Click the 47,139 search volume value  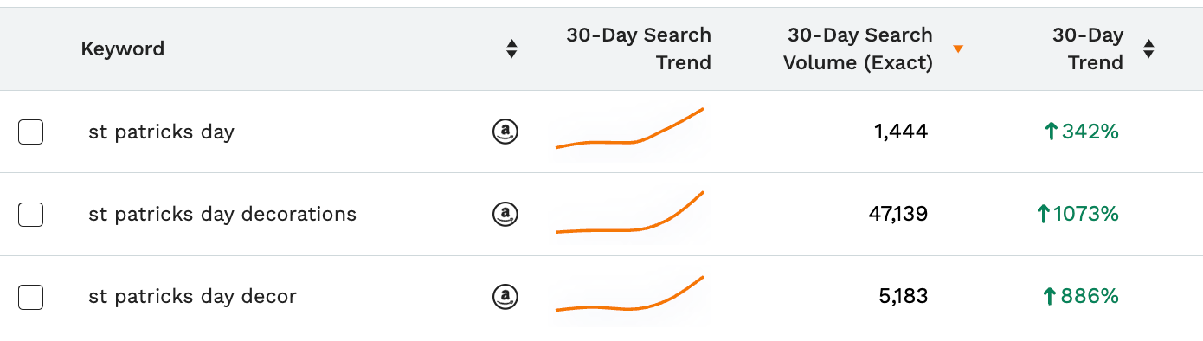(x=897, y=214)
